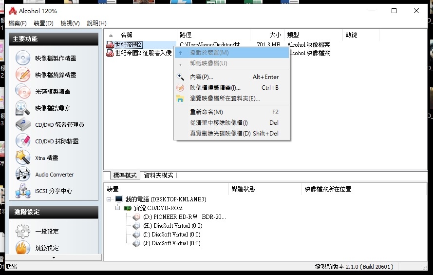This screenshot has height=275, width=433.
Task: Sort by 路徑 column header
Action: (213, 35)
